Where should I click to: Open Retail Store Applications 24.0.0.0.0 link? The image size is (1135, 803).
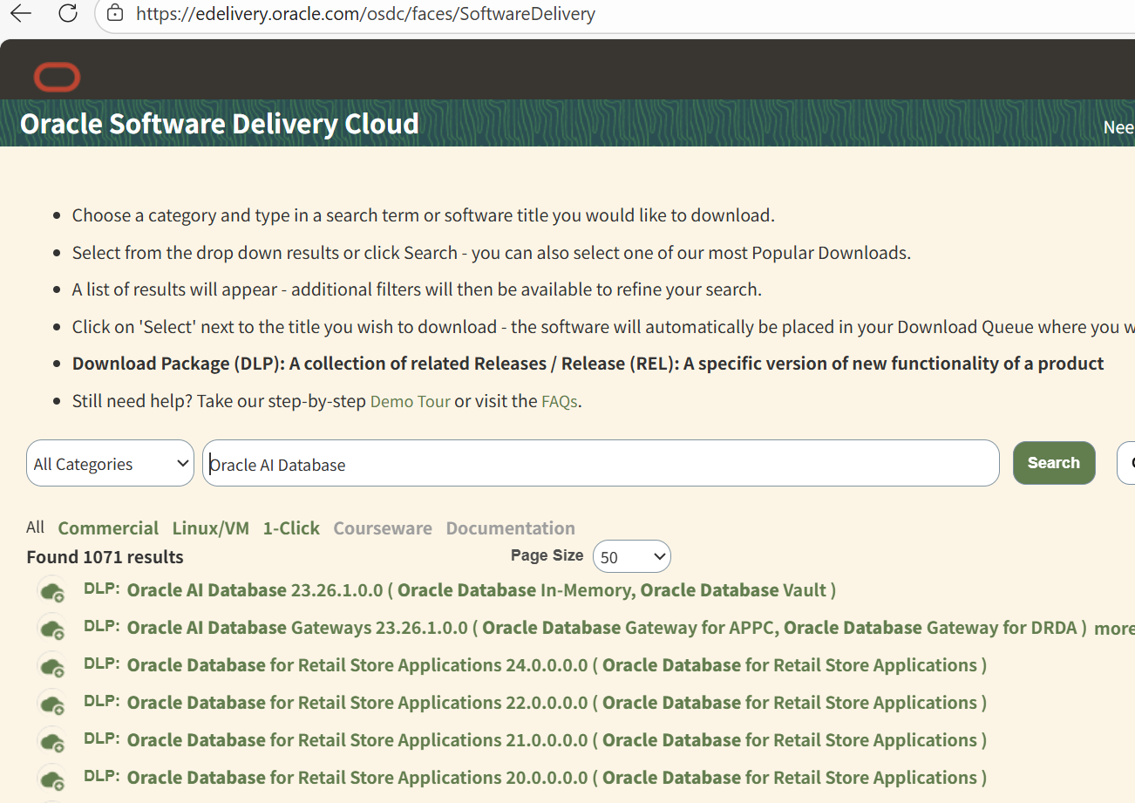[557, 665]
